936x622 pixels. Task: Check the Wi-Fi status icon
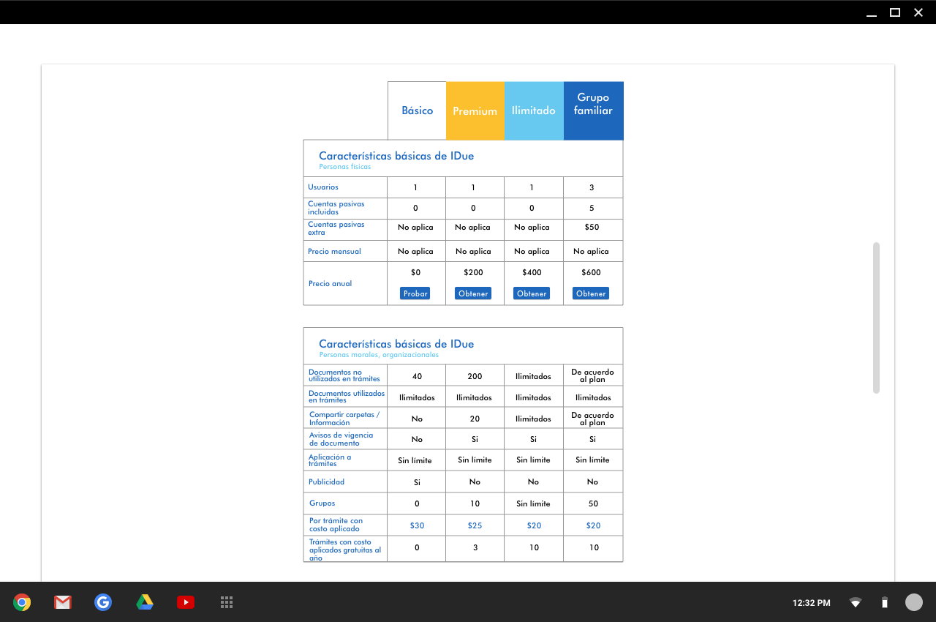[x=855, y=603]
